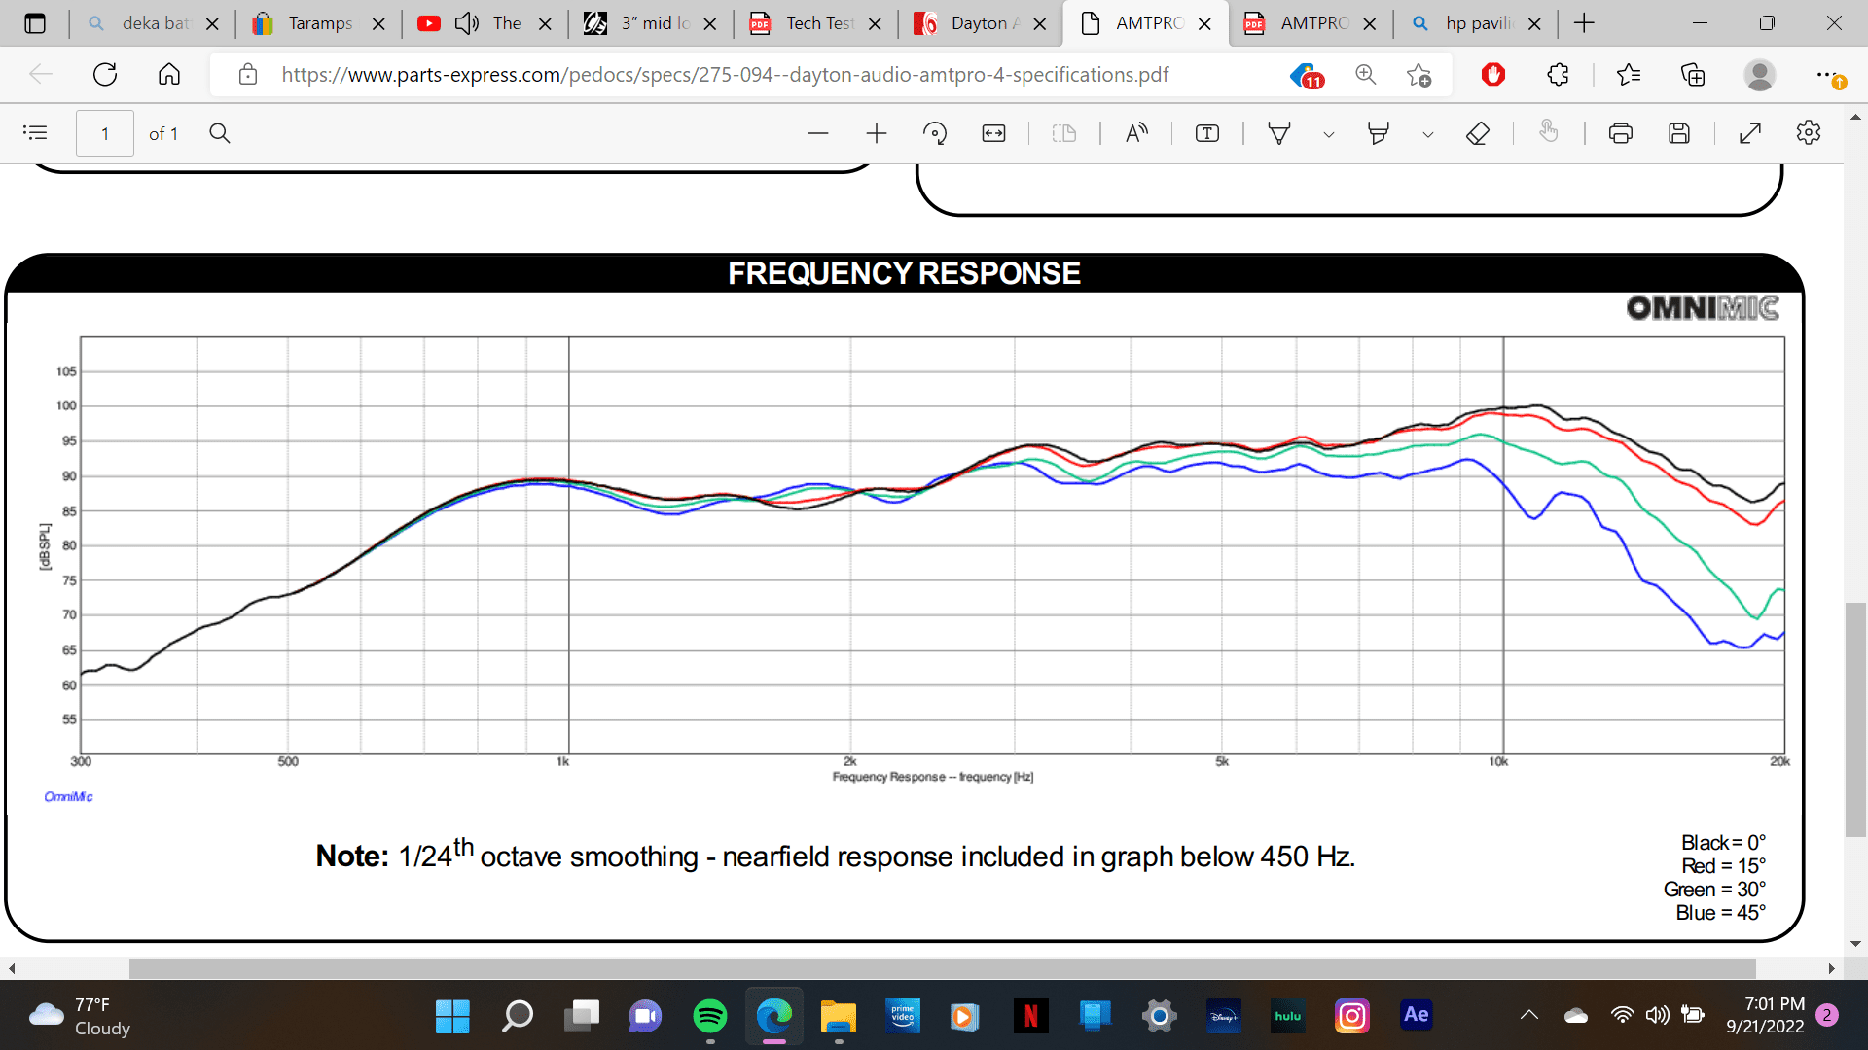Close the Taramps tab

379,24
